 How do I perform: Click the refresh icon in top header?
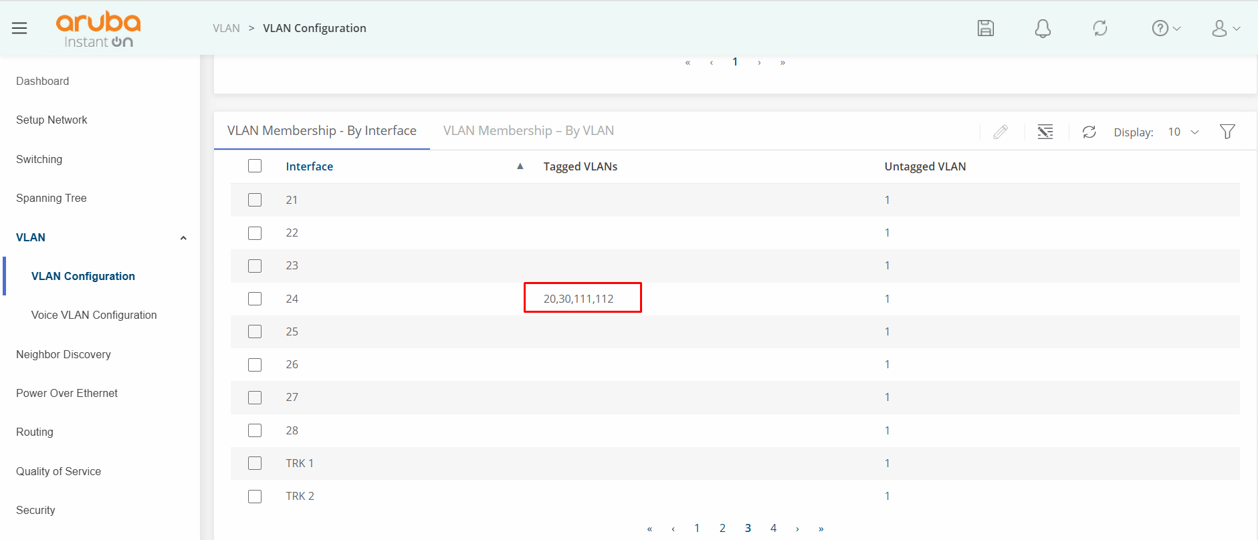point(1099,28)
